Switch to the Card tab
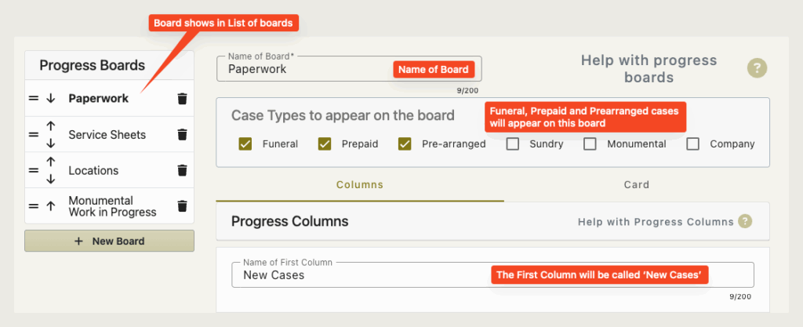The width and height of the screenshot is (803, 327). tap(637, 185)
